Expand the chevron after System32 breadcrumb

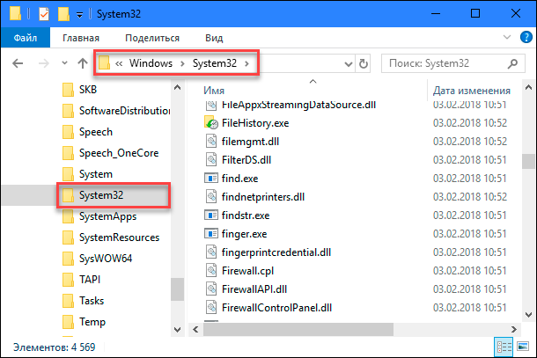246,63
